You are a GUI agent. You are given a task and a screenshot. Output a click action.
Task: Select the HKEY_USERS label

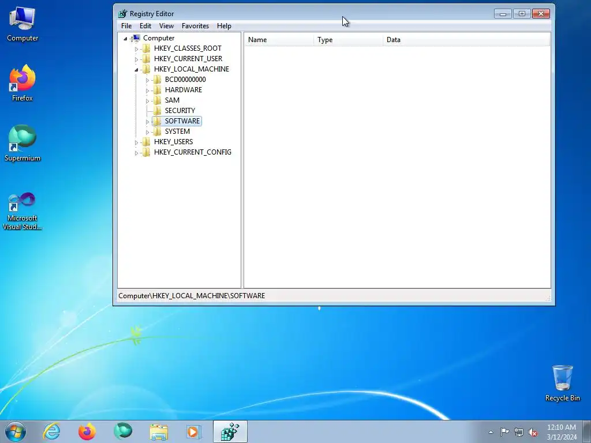(173, 142)
